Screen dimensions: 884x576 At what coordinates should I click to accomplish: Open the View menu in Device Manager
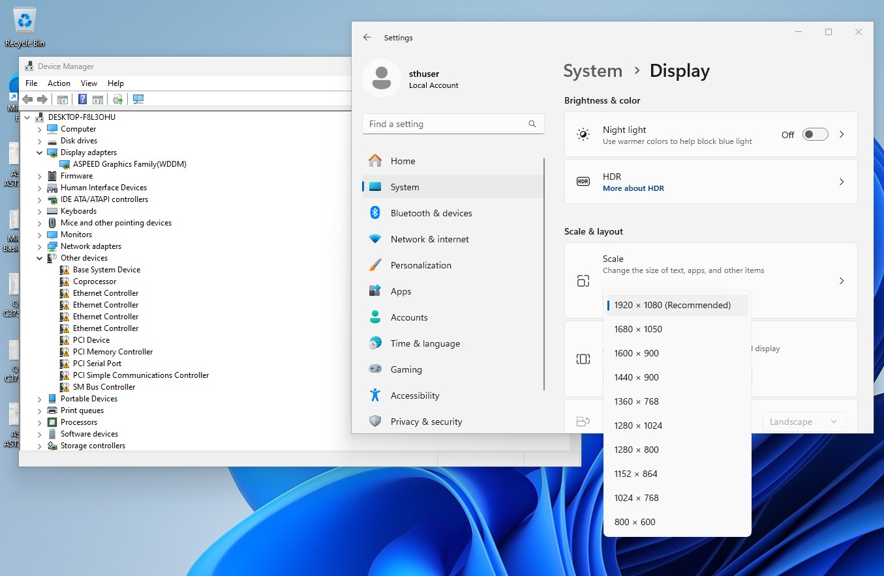coord(89,83)
